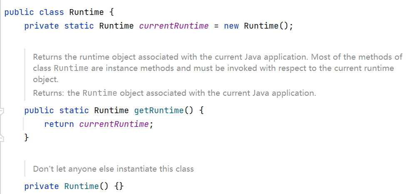Click the currentRuntime field in the declaration
The height and width of the screenshot is (194, 419).
pyautogui.click(x=174, y=26)
